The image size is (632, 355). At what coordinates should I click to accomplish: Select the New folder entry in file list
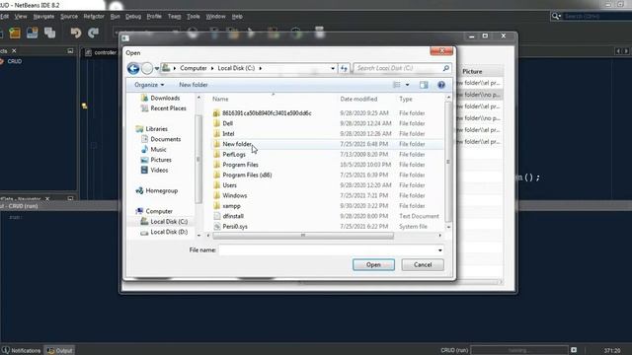(x=237, y=144)
